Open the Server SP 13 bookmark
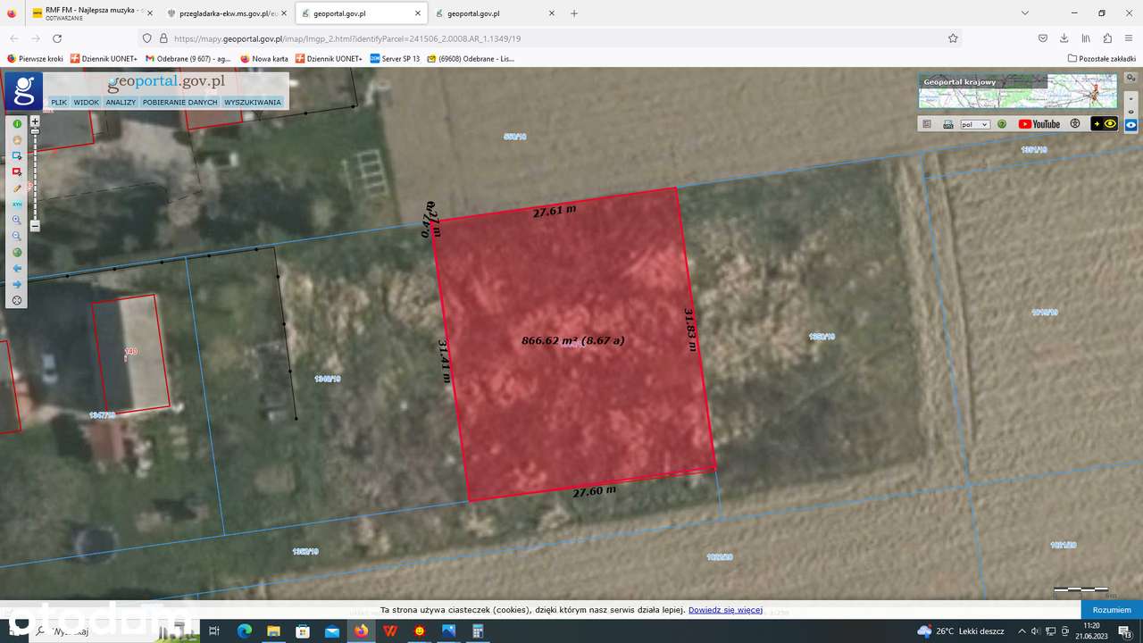1143x643 pixels. tap(395, 58)
